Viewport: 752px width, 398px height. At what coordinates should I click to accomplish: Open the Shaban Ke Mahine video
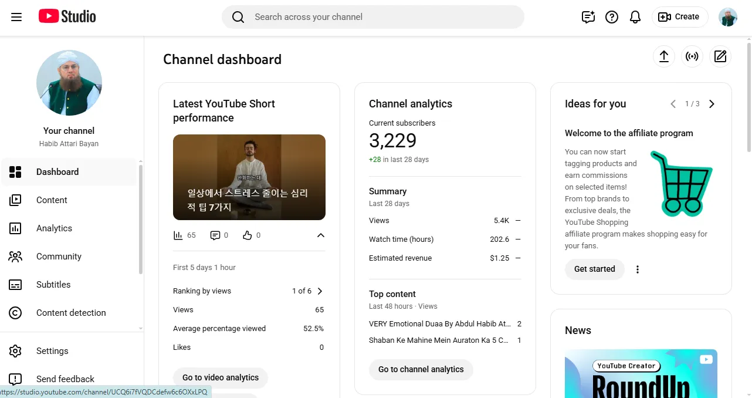pos(439,340)
